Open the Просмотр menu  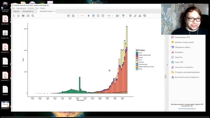point(31,8)
